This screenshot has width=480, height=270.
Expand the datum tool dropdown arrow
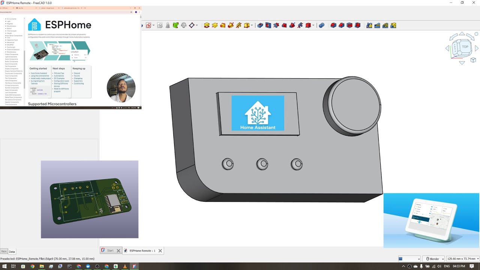197,25
